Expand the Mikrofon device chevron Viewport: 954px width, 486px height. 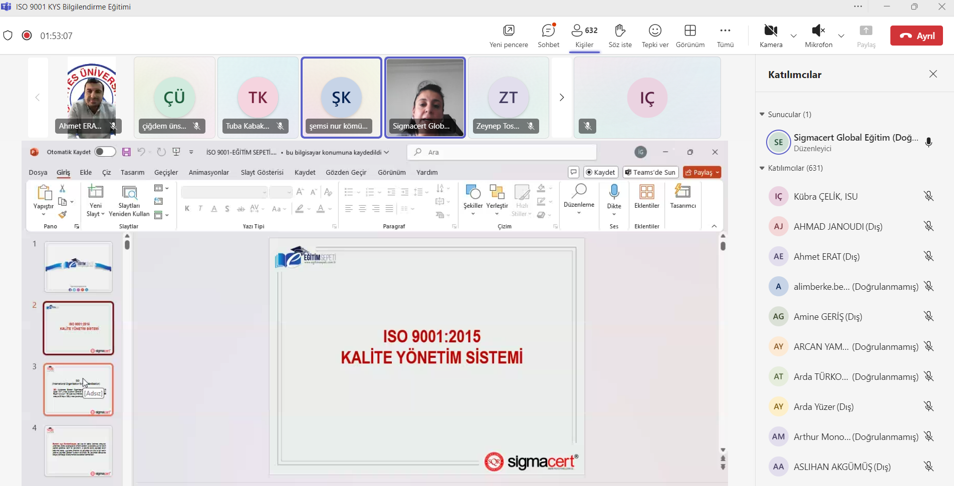(841, 36)
